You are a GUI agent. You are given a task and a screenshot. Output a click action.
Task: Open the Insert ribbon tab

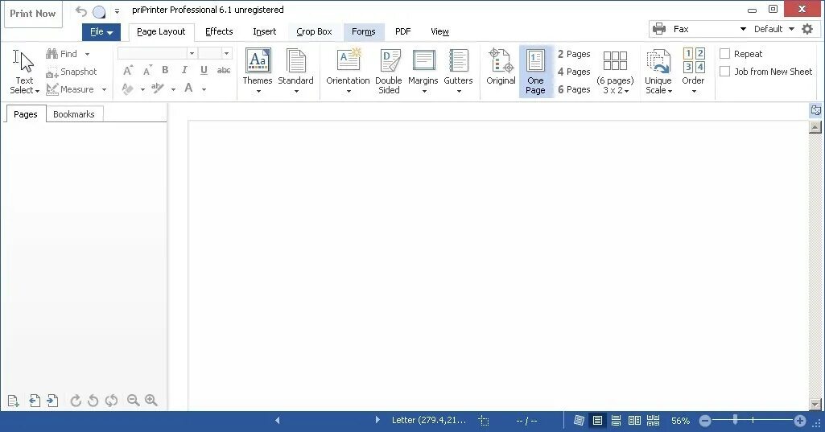[x=264, y=32]
